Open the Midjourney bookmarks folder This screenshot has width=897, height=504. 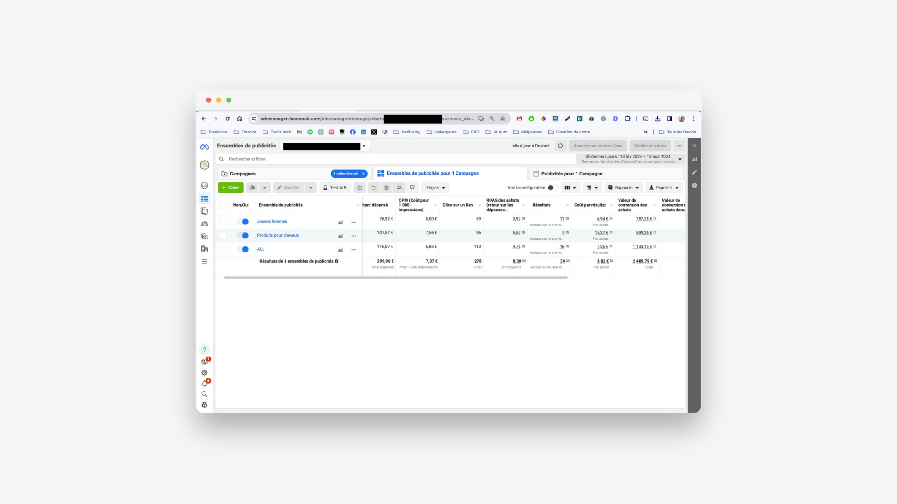tap(527, 132)
